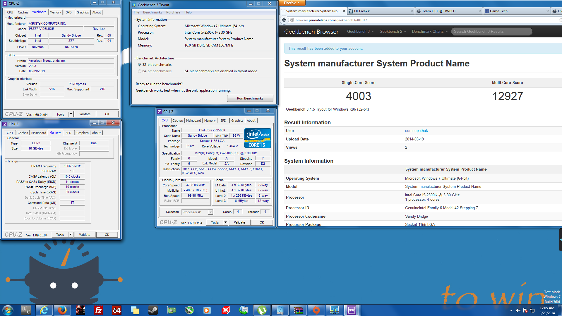
Task: Expand the Geekbench 3 nav dropdown
Action: [x=360, y=32]
